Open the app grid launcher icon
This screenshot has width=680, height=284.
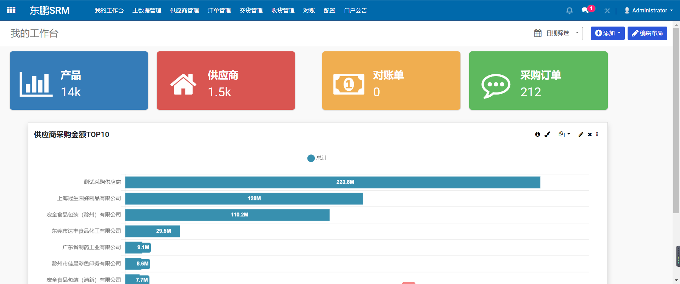11,10
